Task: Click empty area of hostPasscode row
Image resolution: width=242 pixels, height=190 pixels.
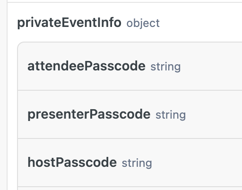Action: 197,163
